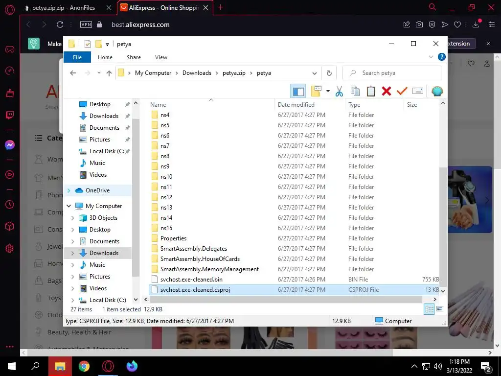Click the Copy icon in Explorer toolbar

[x=355, y=91]
